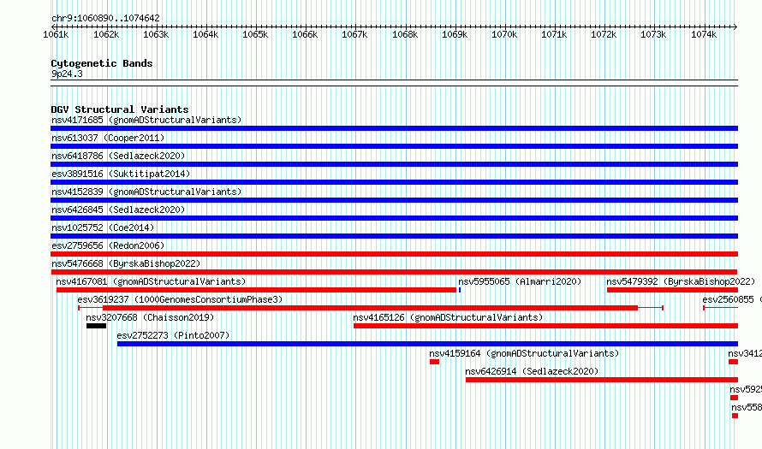Select the red bar under nsv6426914
Viewport: 762px width, 449px height.
[x=602, y=380]
